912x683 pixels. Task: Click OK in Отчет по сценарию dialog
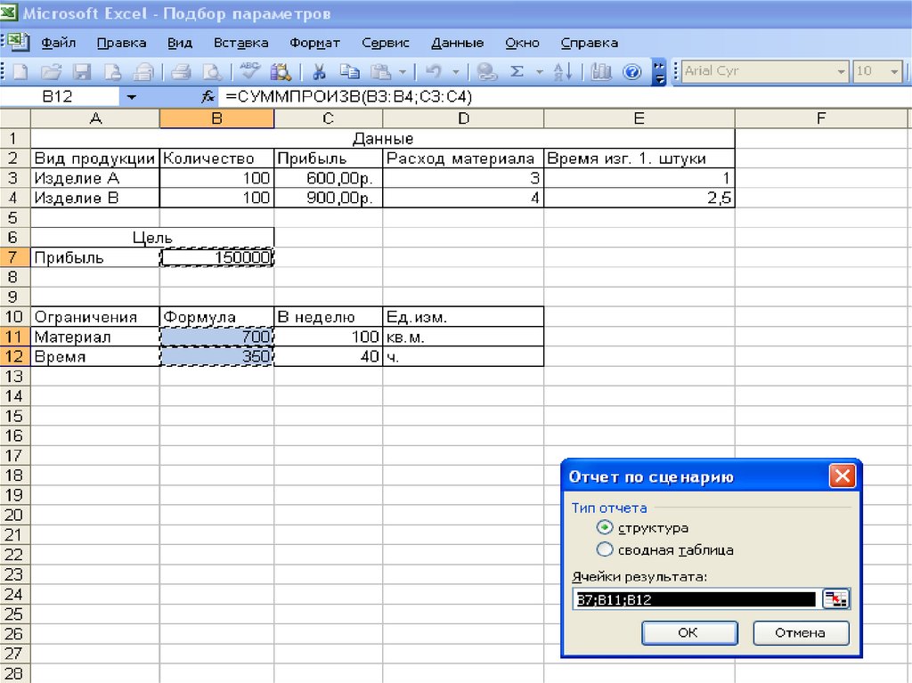(x=689, y=633)
